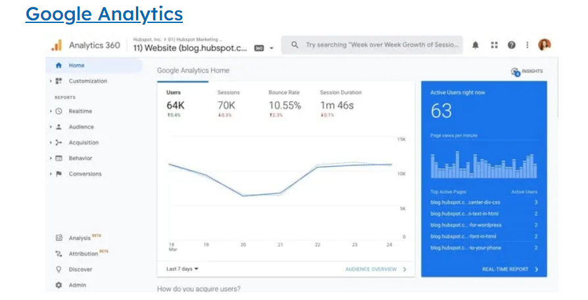Viewport: 588px width, 300px height.
Task: Click the Audience person icon
Action: (59, 127)
